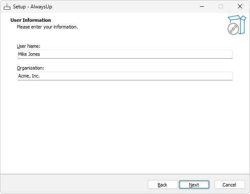Click the 'Setup - AlwaysUp' window title
250x194 pixels.
(32, 7)
